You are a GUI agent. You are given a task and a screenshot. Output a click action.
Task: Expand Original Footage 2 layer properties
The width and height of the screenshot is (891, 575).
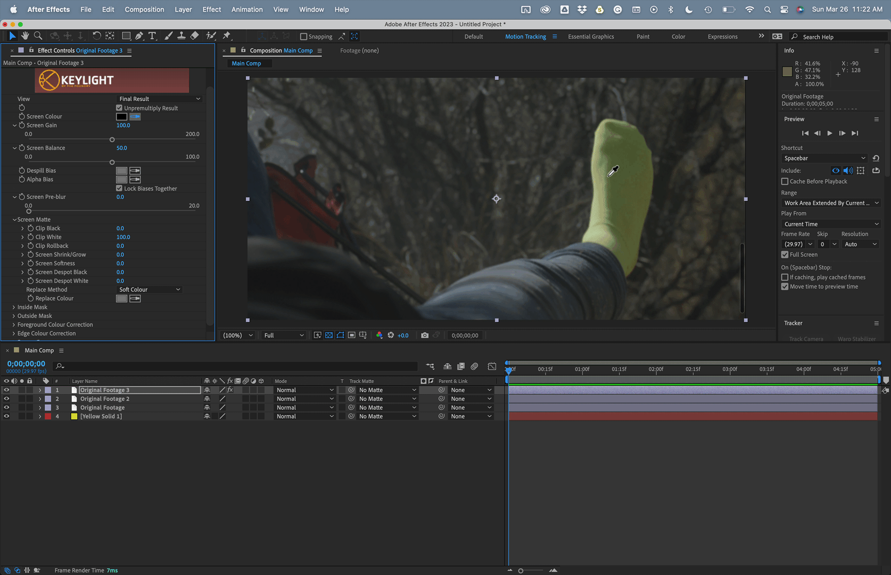[x=40, y=399]
